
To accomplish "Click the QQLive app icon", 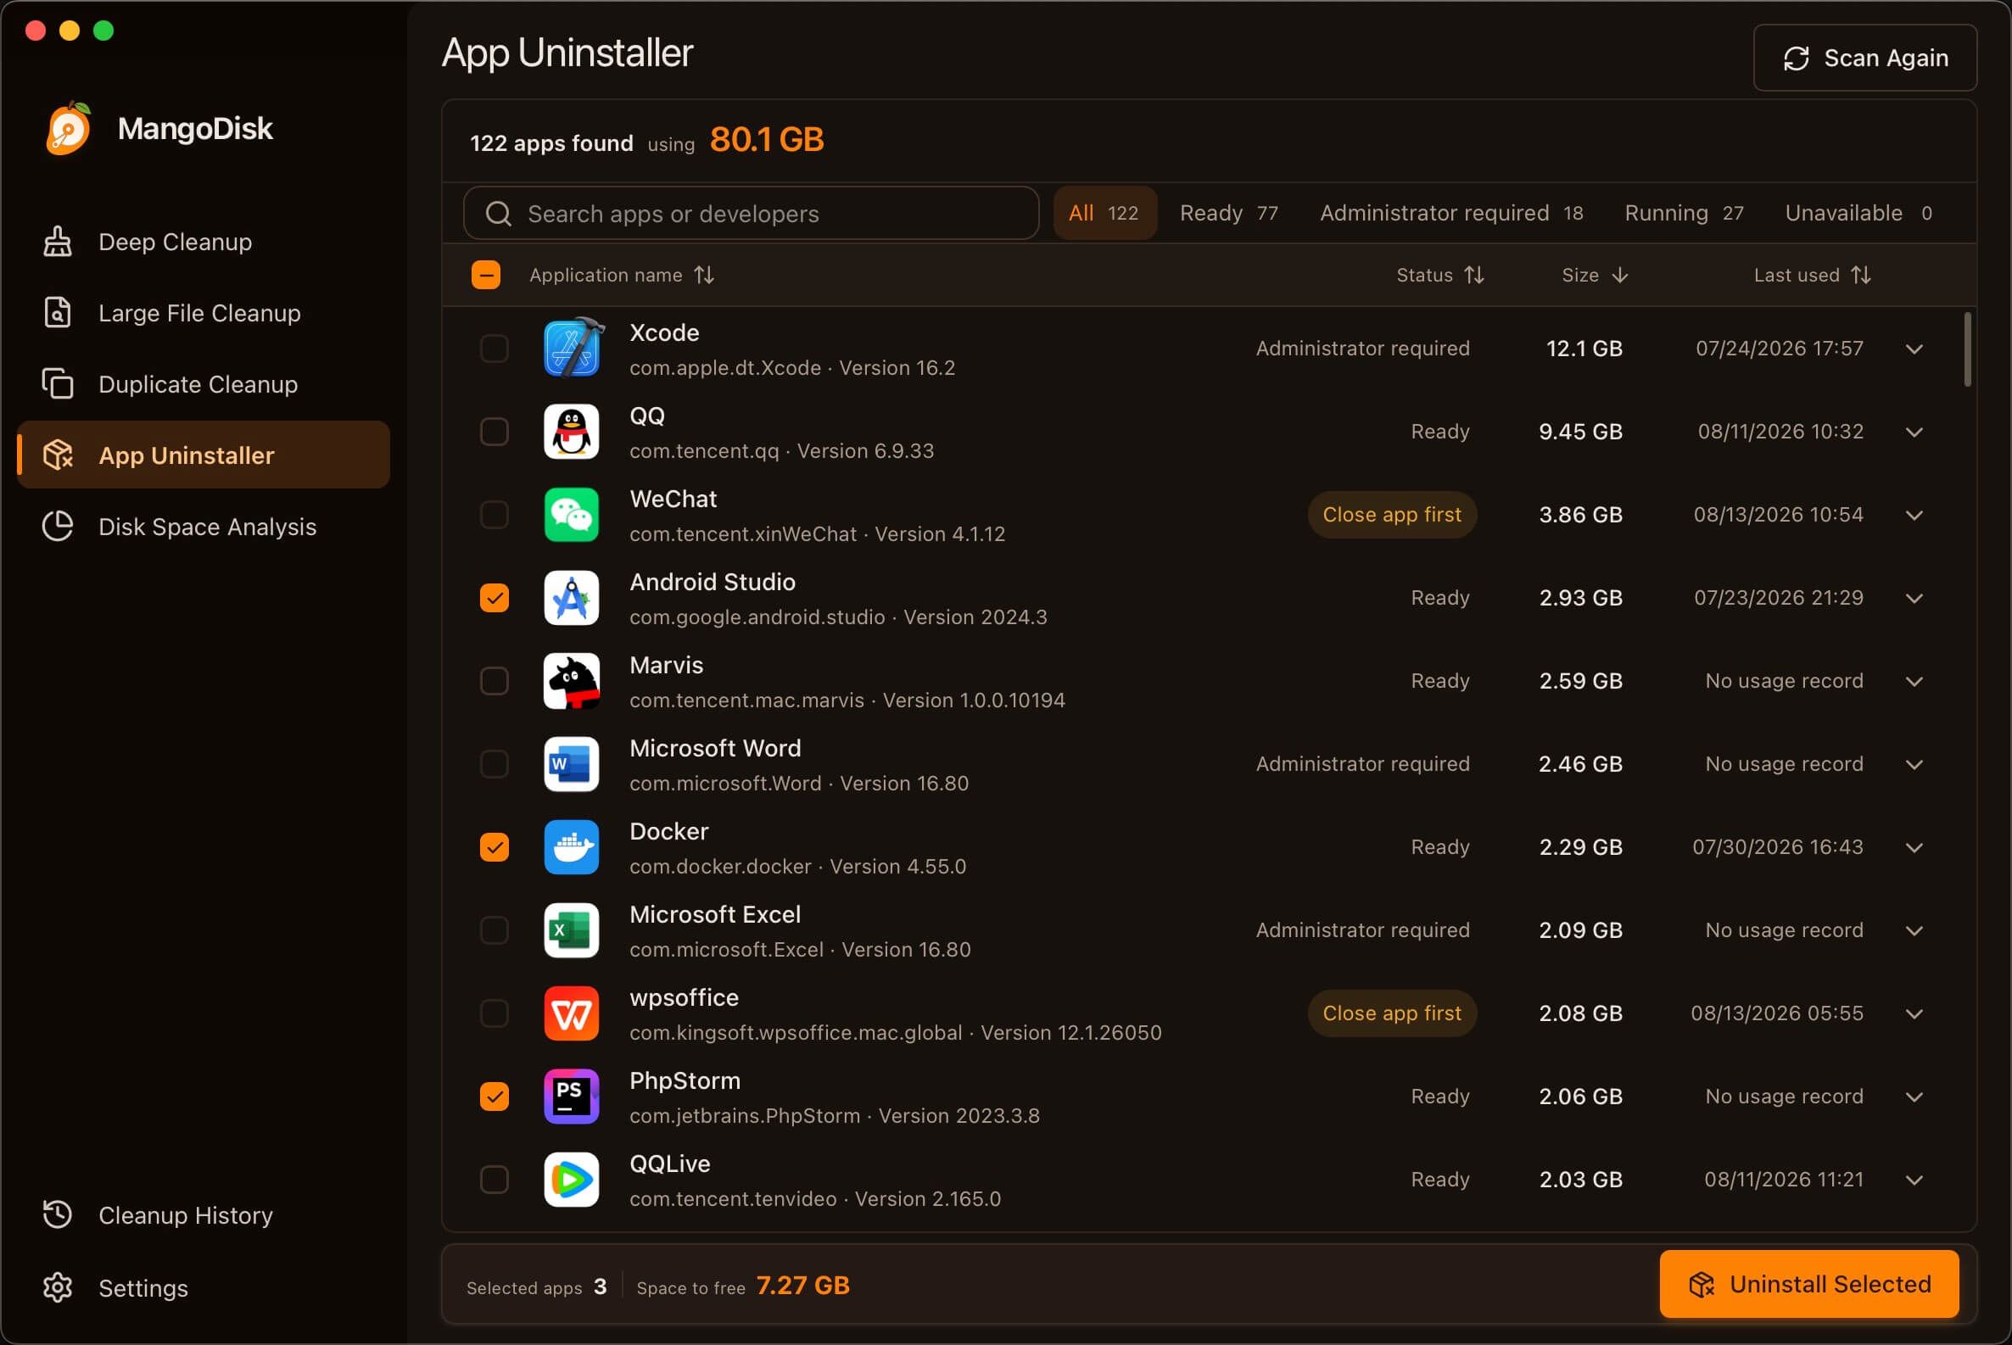I will pyautogui.click(x=572, y=1180).
